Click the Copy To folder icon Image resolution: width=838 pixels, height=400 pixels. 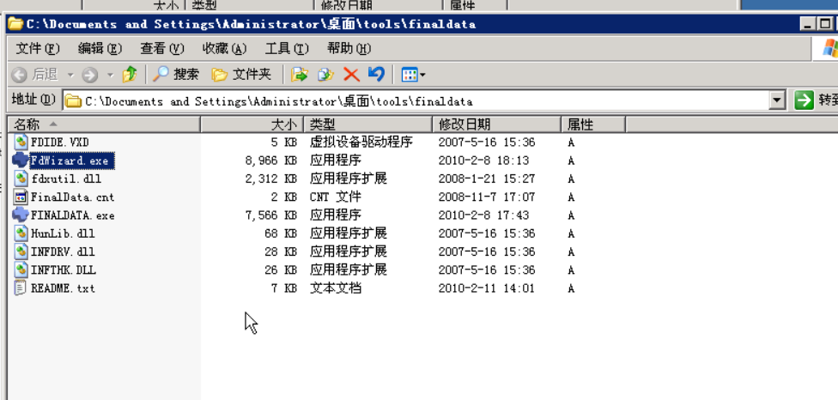325,74
